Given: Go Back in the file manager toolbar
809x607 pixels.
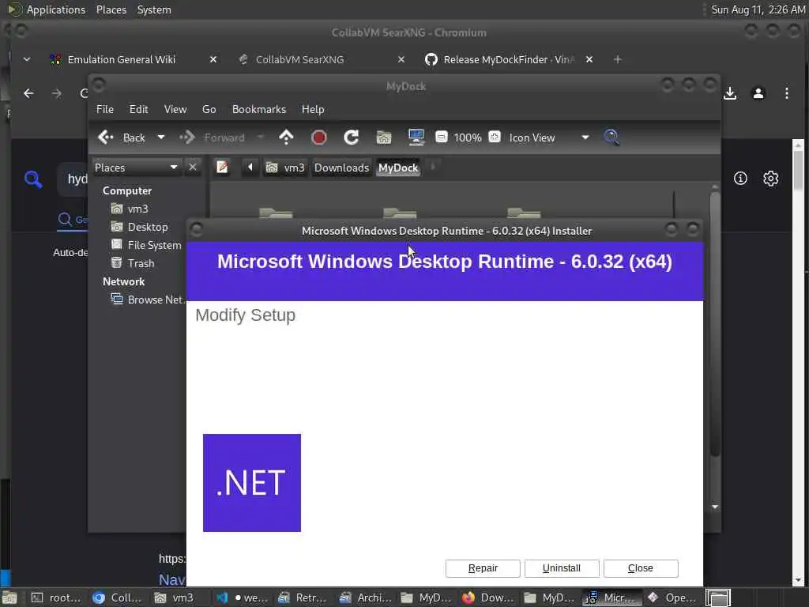Looking at the screenshot, I should coord(122,138).
